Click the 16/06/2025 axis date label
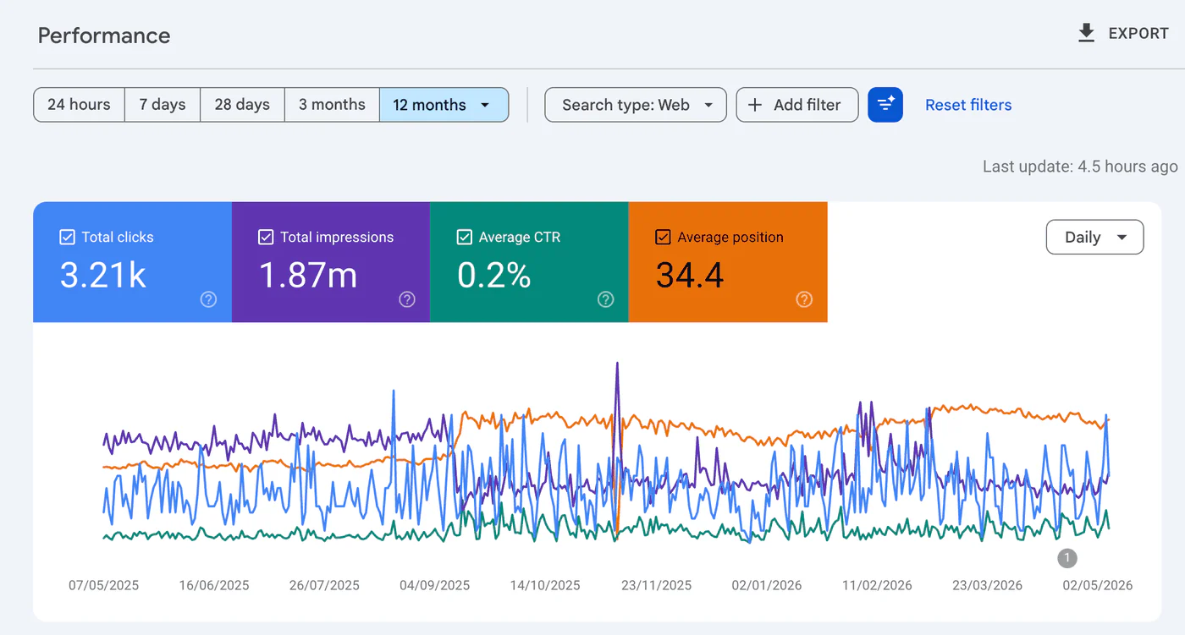Viewport: 1185px width, 635px height. [214, 585]
